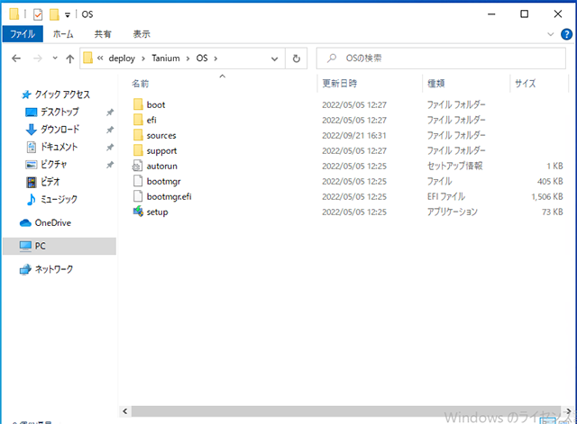This screenshot has height=424, width=577.
Task: Go back using the back arrow
Action: [x=16, y=59]
